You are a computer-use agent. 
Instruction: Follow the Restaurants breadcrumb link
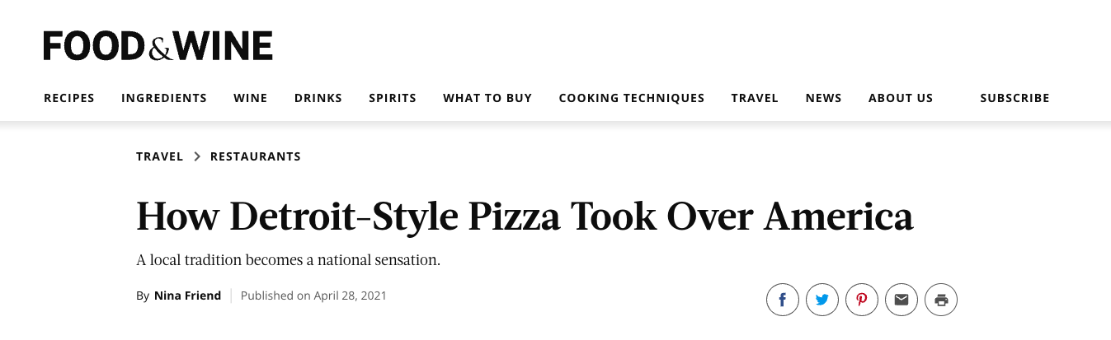coord(256,156)
